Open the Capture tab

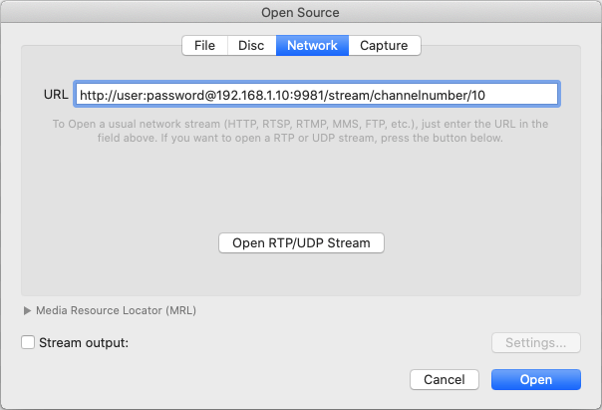tap(384, 45)
